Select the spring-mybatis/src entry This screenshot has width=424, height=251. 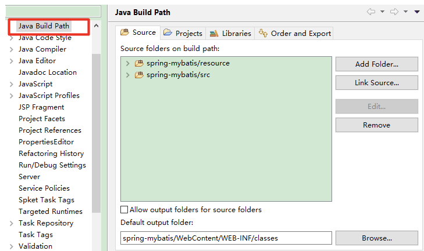click(178, 75)
